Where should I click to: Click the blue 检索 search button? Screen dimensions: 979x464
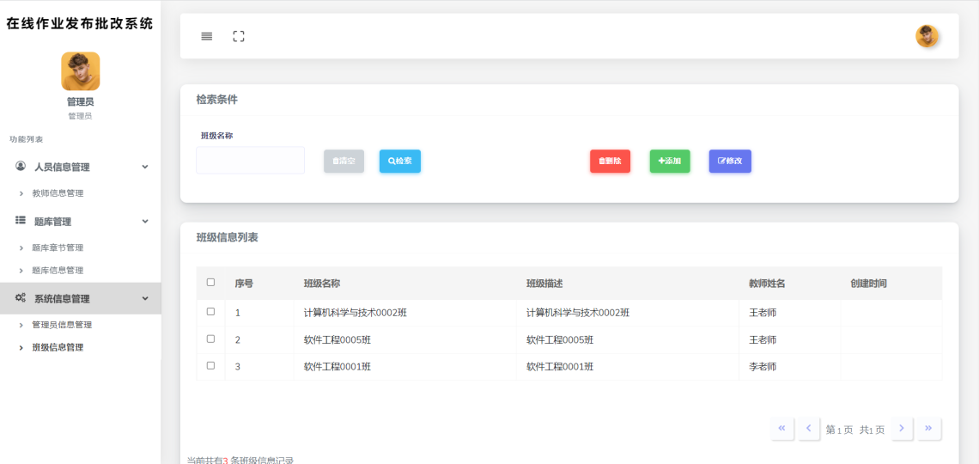(x=400, y=162)
